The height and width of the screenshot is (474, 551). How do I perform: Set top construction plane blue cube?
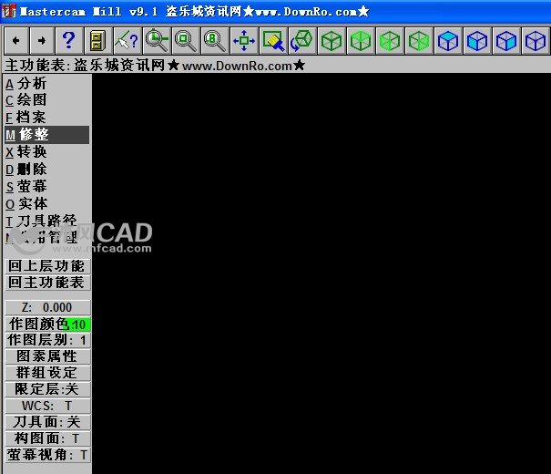tap(448, 41)
